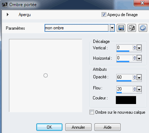Click the Opacité value field showing 60
Image resolution: width=149 pixels, height=133 pixels.
coord(125,77)
